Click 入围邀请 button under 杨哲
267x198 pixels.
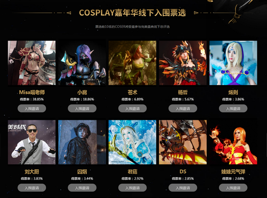click(x=183, y=108)
